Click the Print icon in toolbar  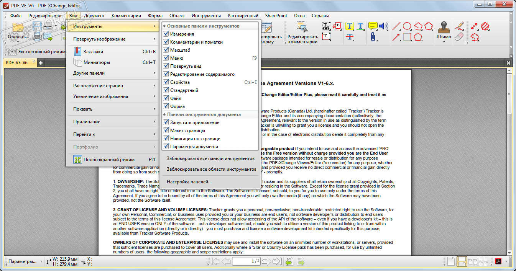click(x=38, y=37)
